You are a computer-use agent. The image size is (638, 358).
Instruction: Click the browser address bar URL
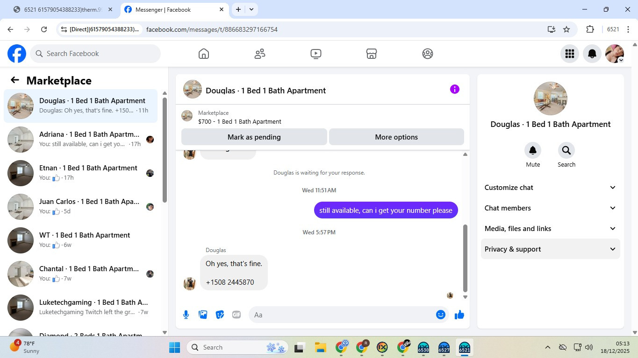tap(212, 29)
